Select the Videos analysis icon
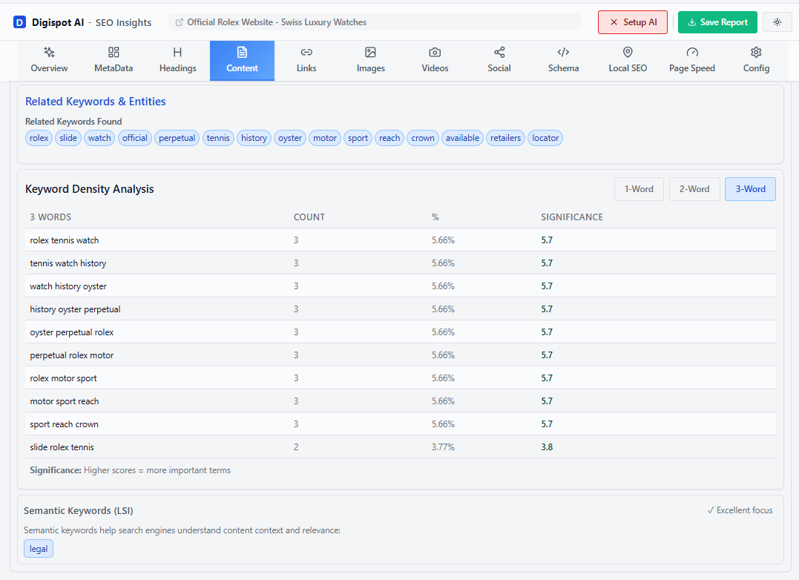Viewport: 799px width, 580px height. [x=434, y=59]
